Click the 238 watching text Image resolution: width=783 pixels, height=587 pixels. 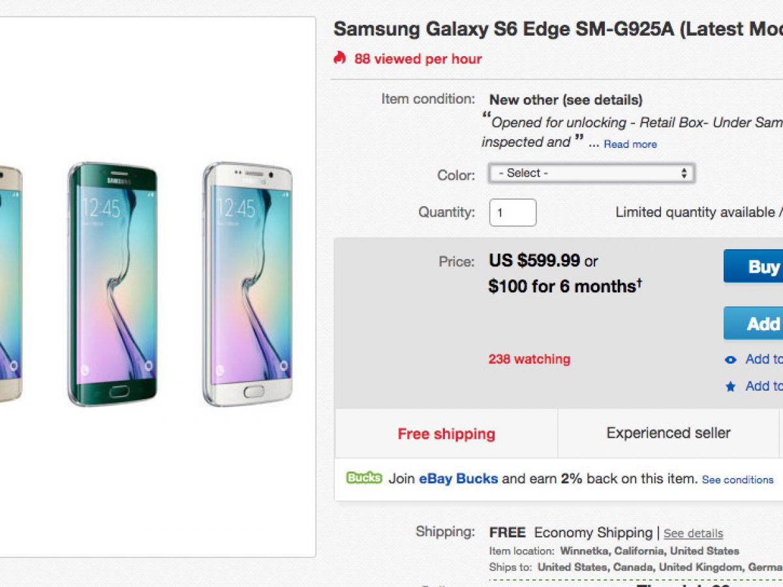tap(529, 359)
